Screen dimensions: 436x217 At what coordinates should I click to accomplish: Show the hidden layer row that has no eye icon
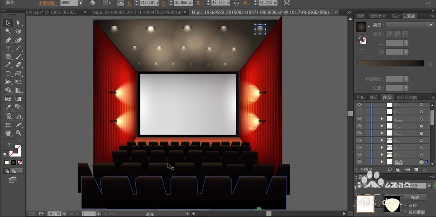[360, 112]
